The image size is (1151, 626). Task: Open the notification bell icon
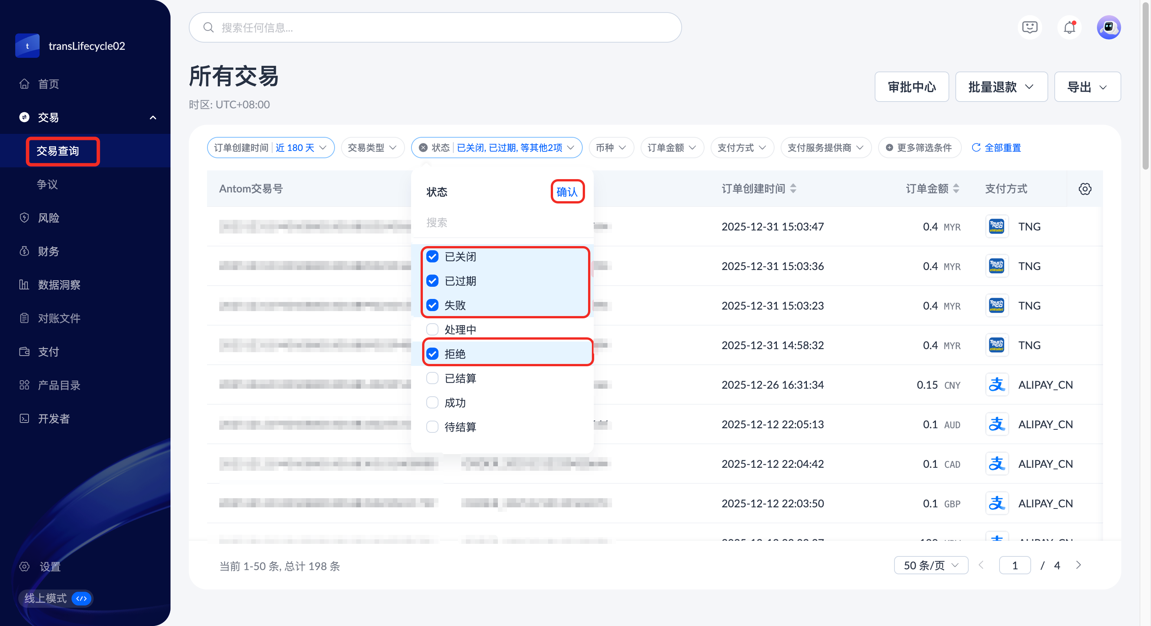pos(1069,28)
